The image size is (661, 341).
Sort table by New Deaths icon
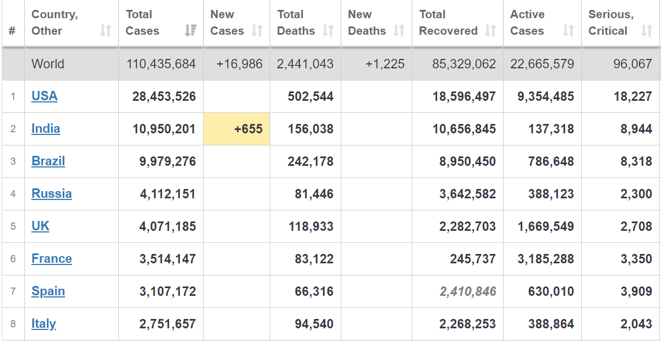click(x=399, y=31)
